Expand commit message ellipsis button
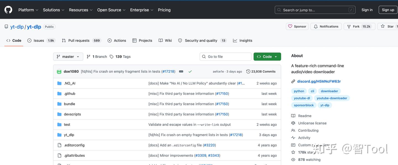This screenshot has width=398, height=165. click(181, 71)
